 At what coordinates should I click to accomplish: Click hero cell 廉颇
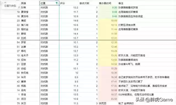23,21
